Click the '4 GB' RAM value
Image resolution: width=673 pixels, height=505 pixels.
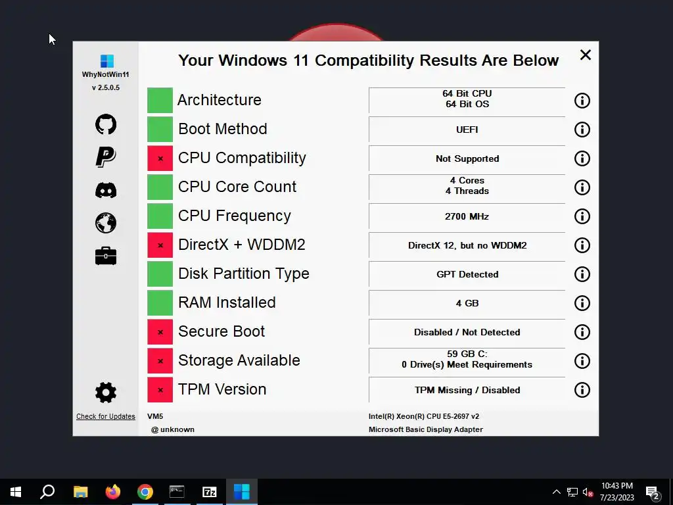467,303
